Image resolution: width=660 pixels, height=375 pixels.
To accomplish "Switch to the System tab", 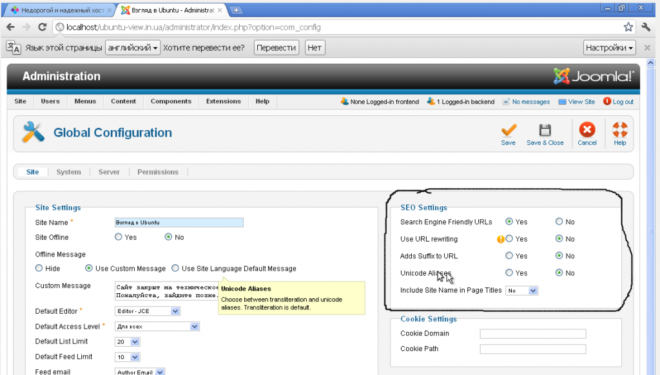I will (68, 172).
